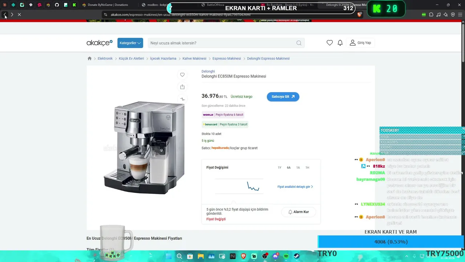
Task: Click the 'Stokta 10 adet' text
Action: pos(211,134)
